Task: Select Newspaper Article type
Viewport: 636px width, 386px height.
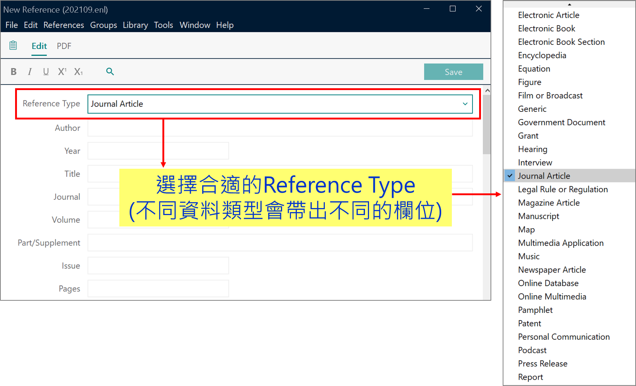Action: (552, 270)
